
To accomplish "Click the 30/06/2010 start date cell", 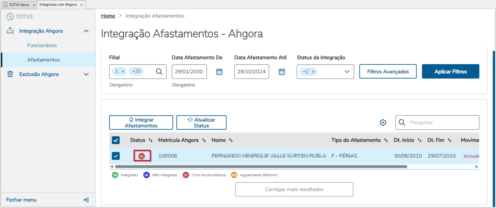I will tap(408, 156).
